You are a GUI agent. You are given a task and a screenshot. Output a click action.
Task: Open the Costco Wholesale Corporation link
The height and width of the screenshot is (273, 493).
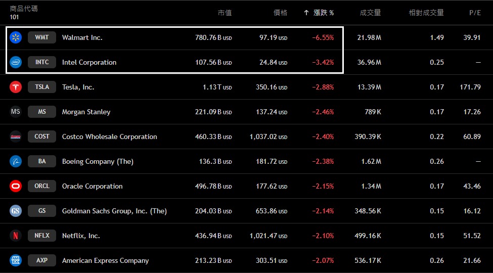click(x=109, y=136)
